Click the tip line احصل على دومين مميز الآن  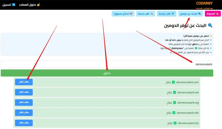[x=196, y=36]
